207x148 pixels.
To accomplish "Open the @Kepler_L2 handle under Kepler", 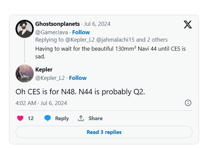I will 50,78.
